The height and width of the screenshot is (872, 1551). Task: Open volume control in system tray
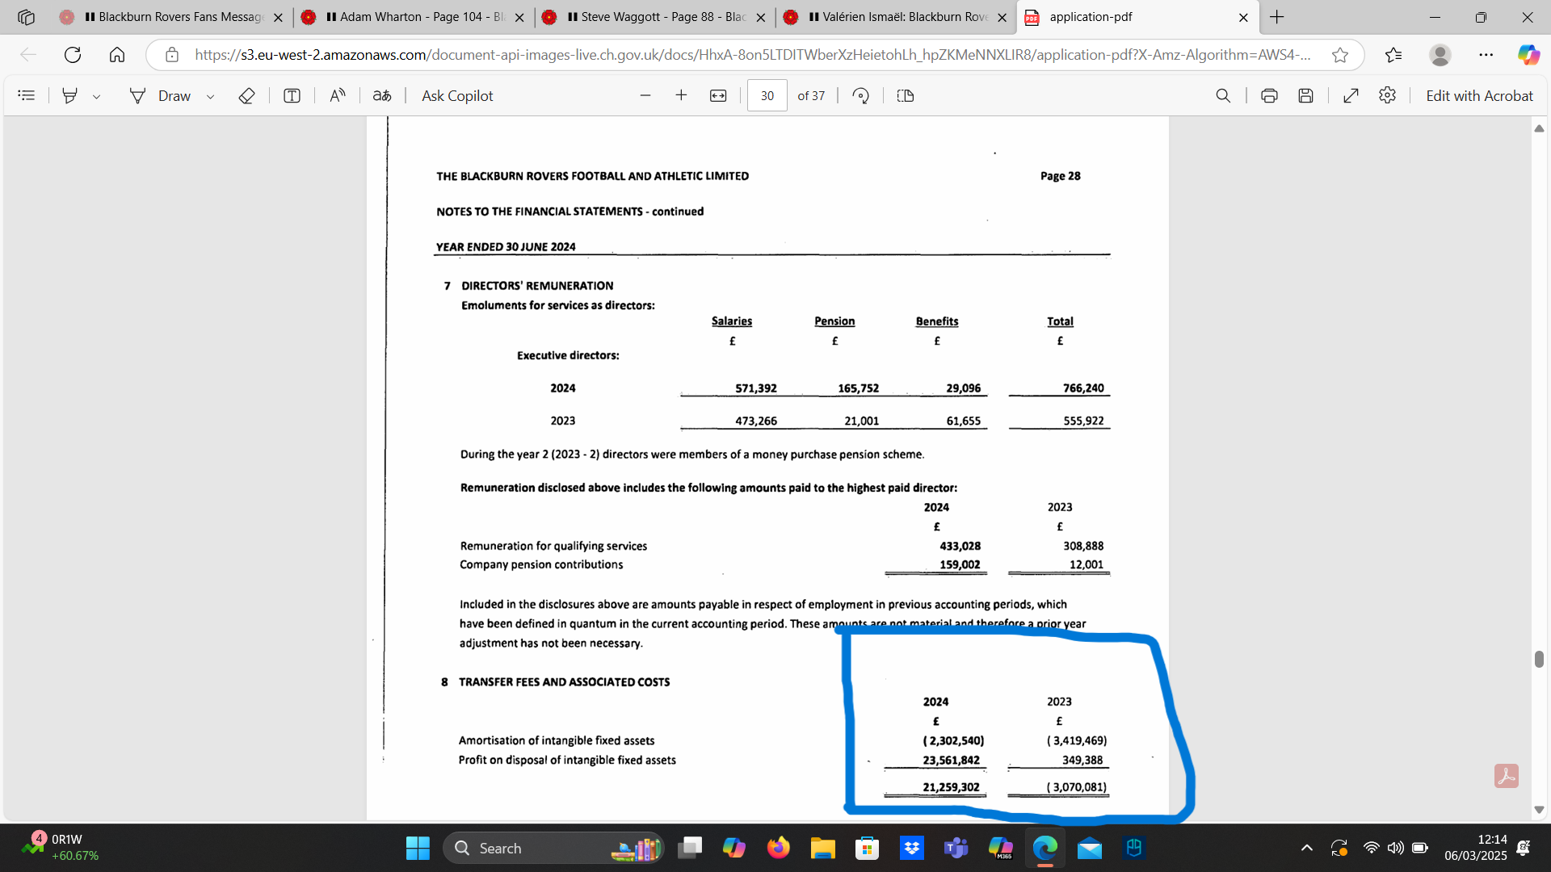[1395, 849]
